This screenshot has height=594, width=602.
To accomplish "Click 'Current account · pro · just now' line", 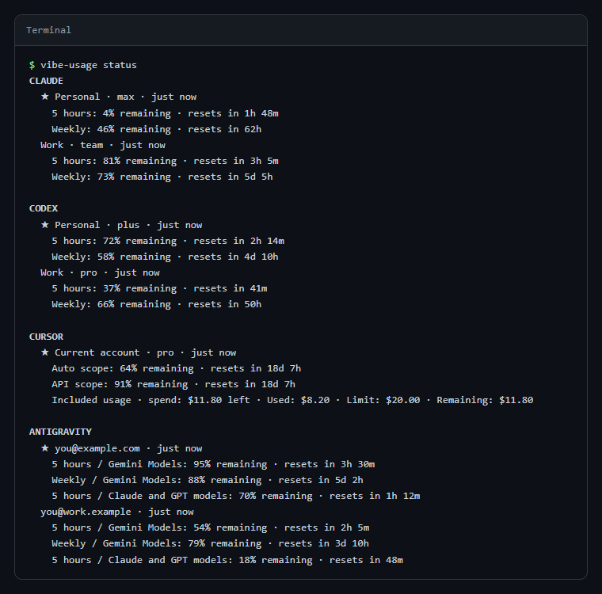I will click(x=145, y=352).
